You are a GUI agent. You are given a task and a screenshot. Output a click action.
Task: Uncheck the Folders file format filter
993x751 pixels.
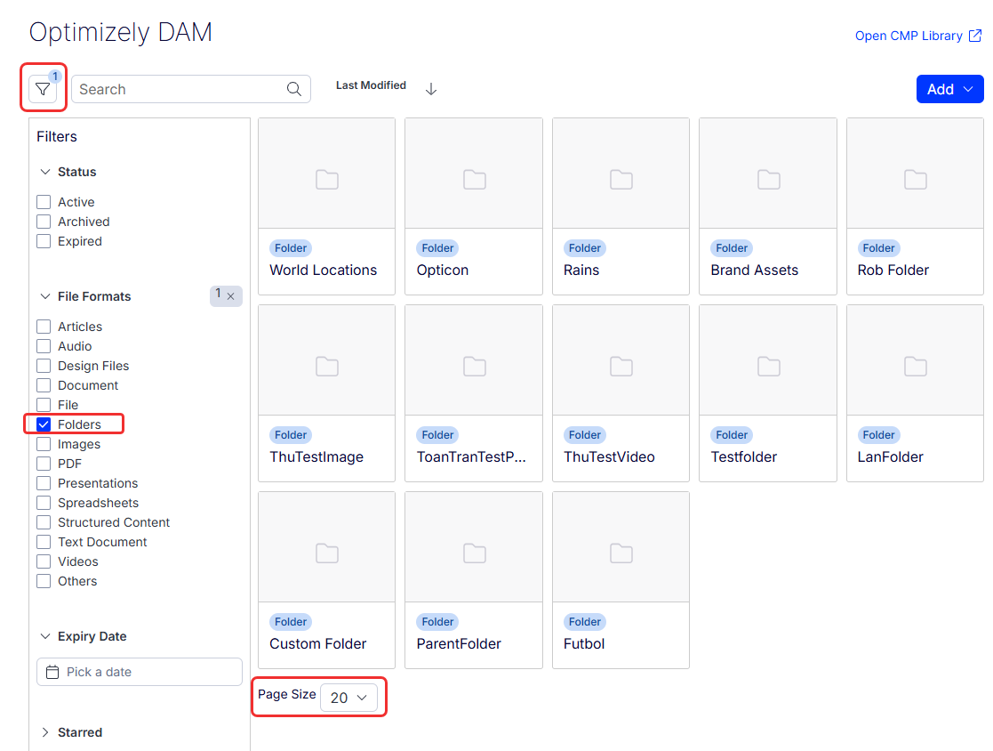44,424
